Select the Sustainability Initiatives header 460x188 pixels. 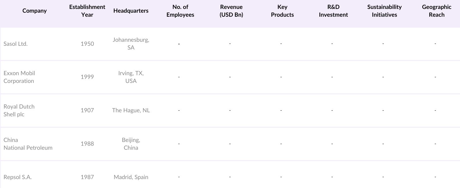tap(384, 11)
